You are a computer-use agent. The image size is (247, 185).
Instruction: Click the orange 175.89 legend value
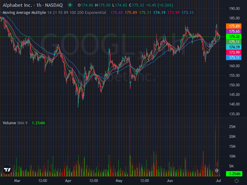(131, 13)
